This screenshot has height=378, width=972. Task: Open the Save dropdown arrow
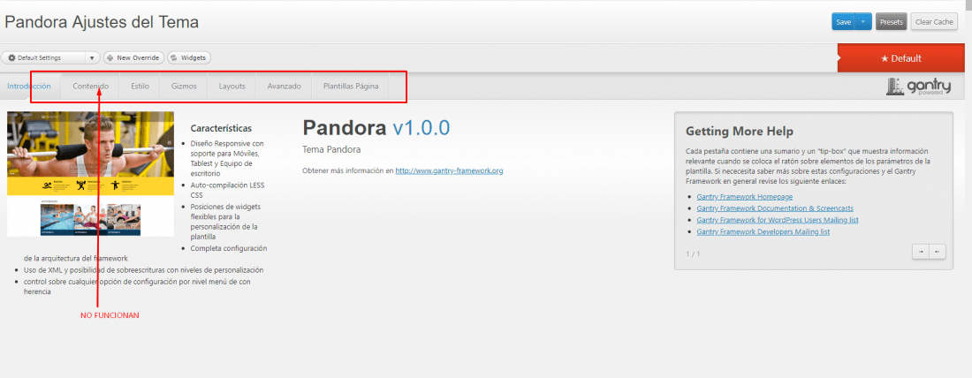coord(863,22)
